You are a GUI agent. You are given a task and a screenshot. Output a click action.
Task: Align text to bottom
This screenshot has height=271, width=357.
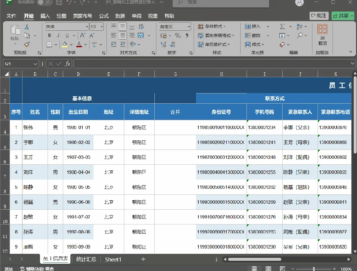132,27
